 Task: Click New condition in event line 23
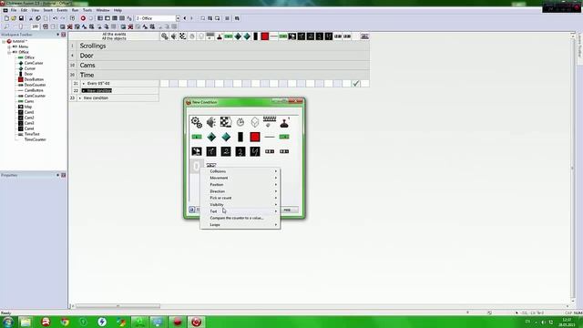pyautogui.click(x=96, y=98)
